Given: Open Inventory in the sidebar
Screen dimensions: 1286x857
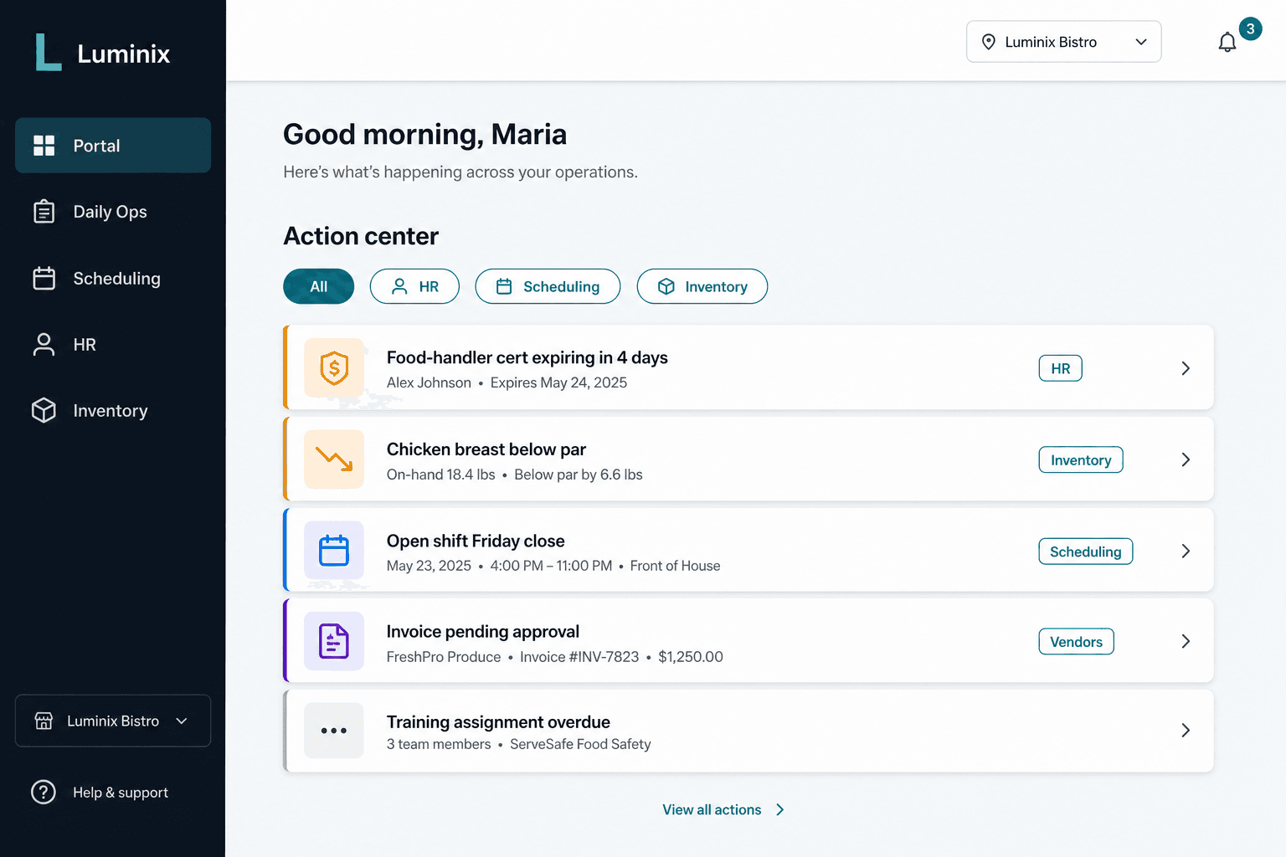Looking at the screenshot, I should 113,410.
